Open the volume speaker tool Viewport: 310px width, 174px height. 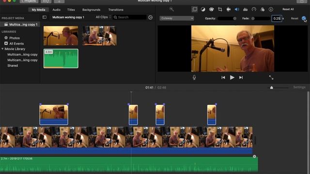coord(237,9)
